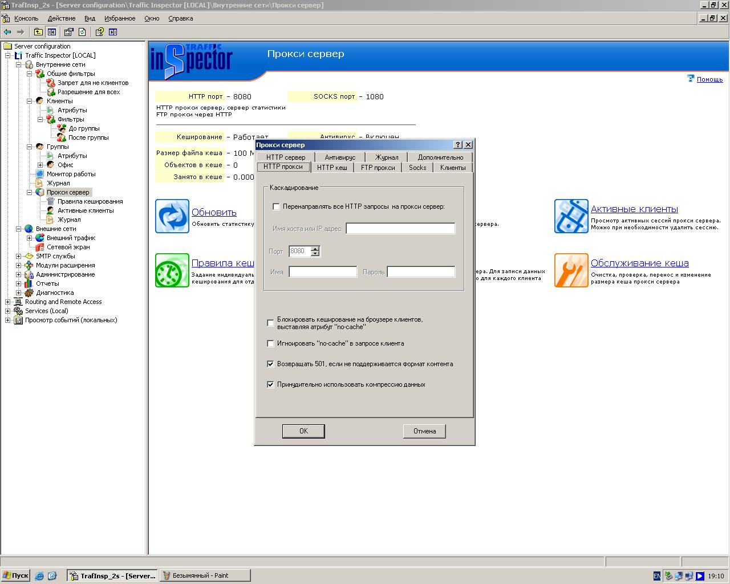The height and width of the screenshot is (584, 730).
Task: Click the Отмена button
Action: coord(424,431)
